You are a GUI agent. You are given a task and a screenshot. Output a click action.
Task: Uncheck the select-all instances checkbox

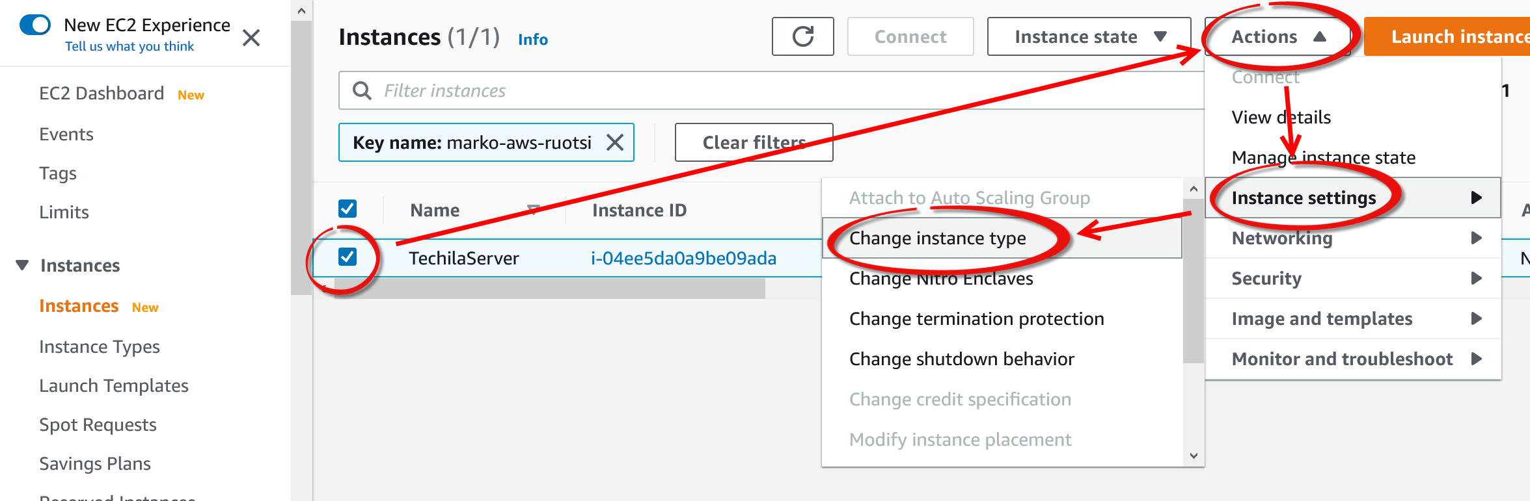(x=348, y=209)
